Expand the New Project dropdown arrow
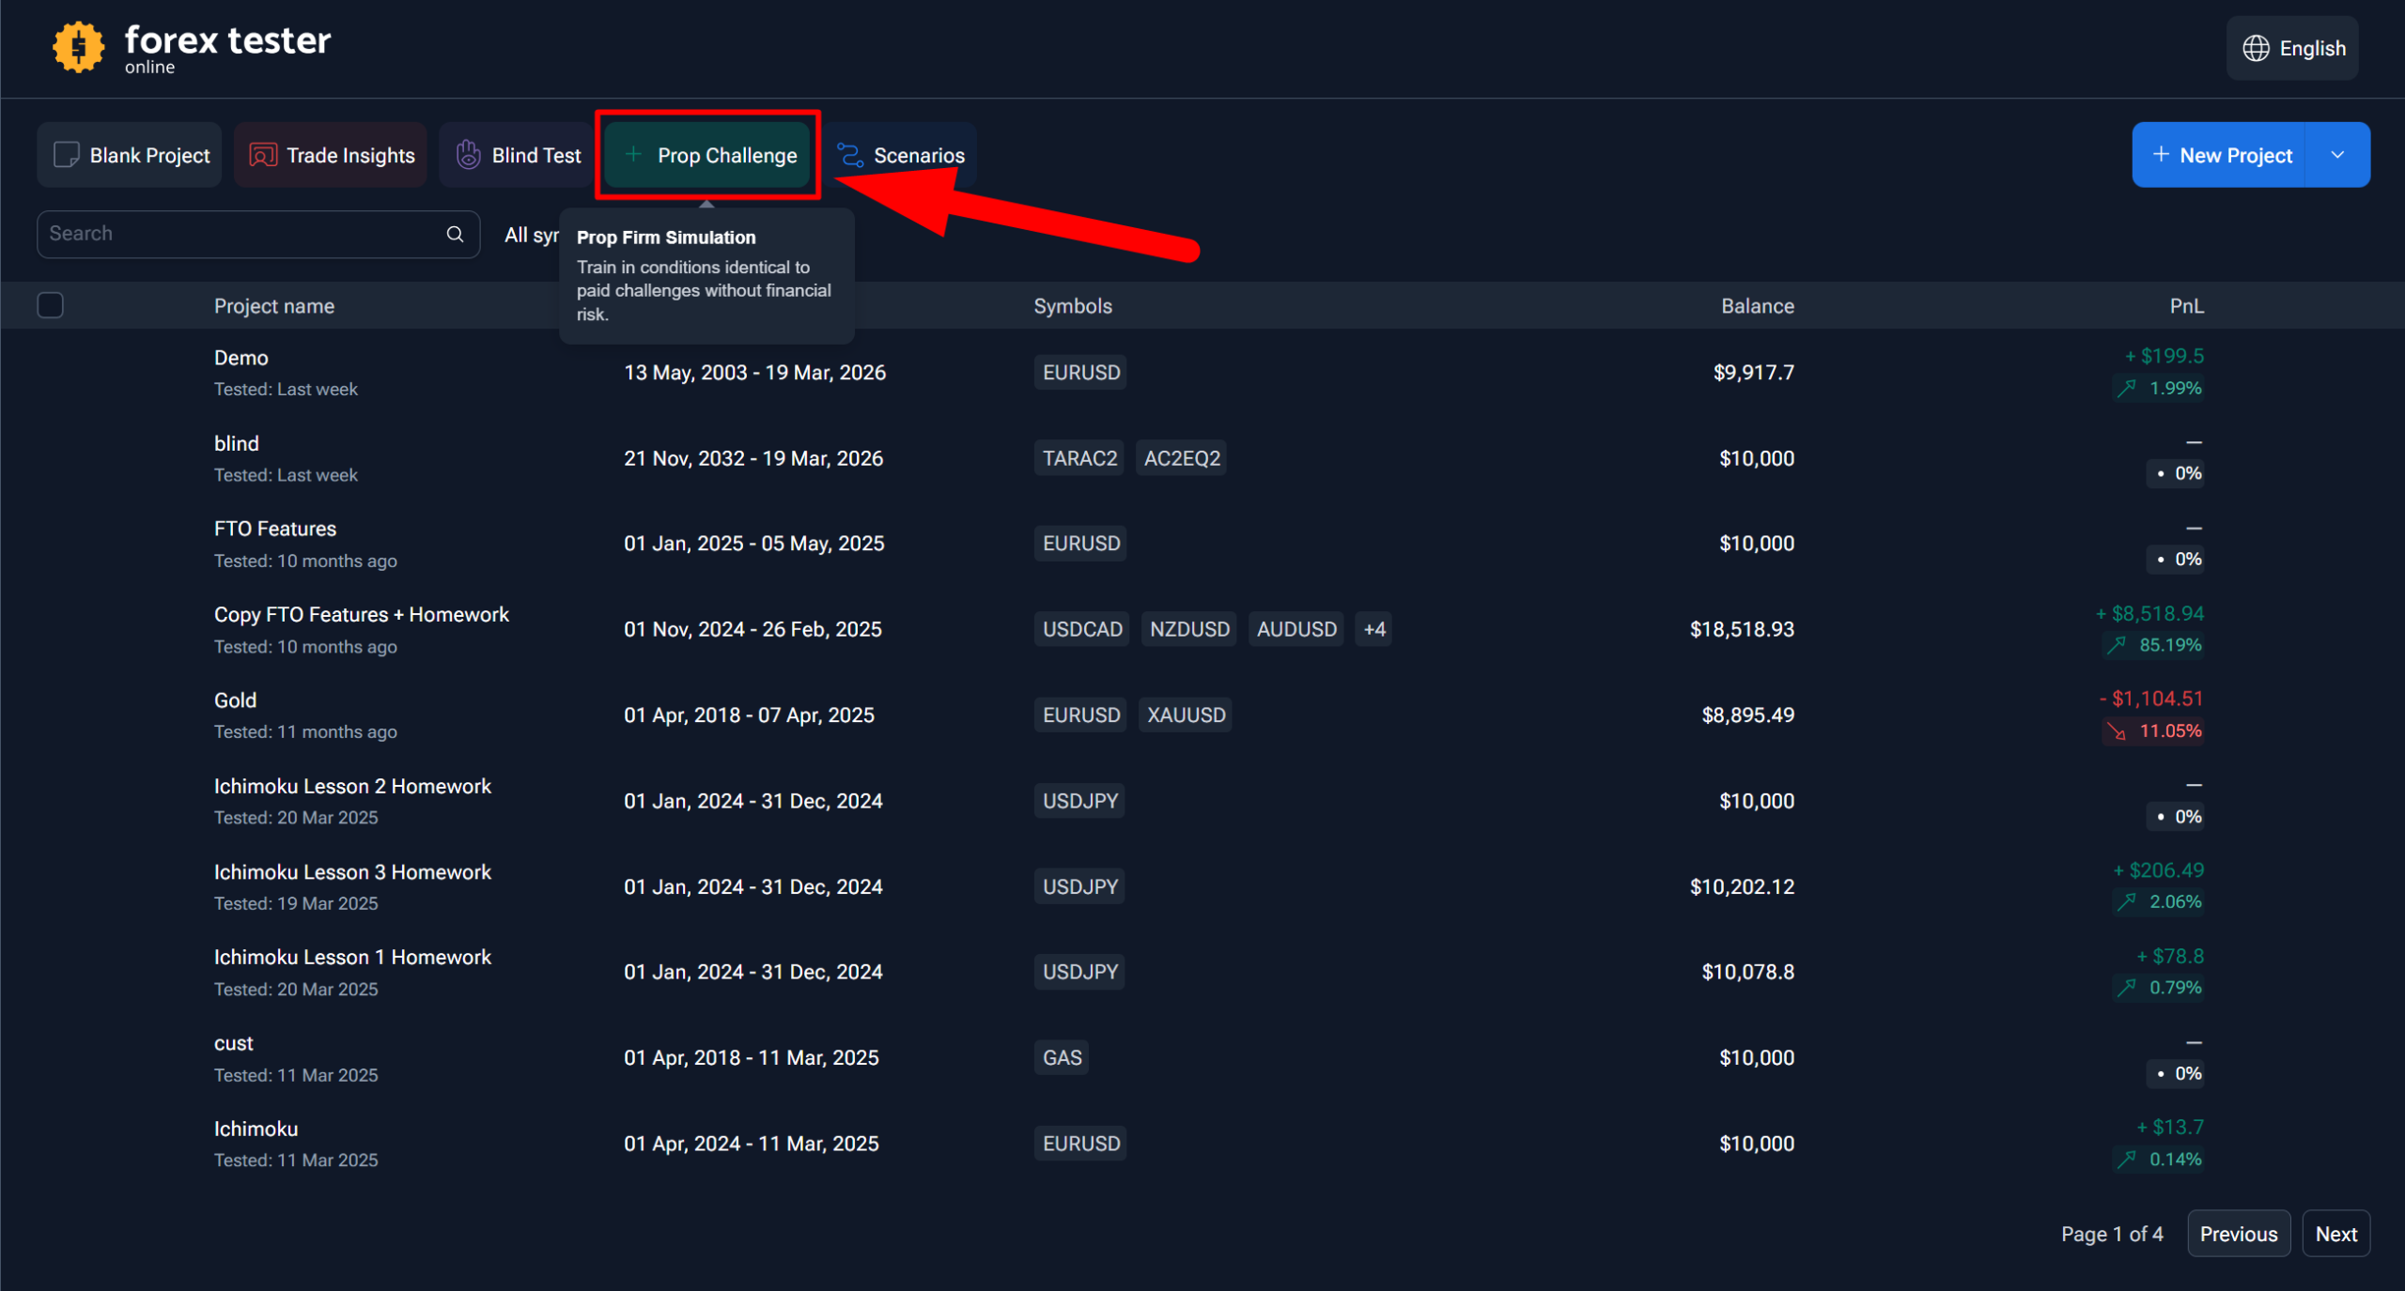 coord(2337,155)
